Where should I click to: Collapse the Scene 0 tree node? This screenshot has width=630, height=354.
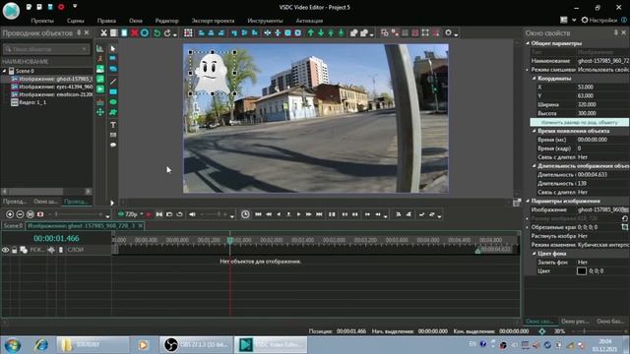pos(4,71)
